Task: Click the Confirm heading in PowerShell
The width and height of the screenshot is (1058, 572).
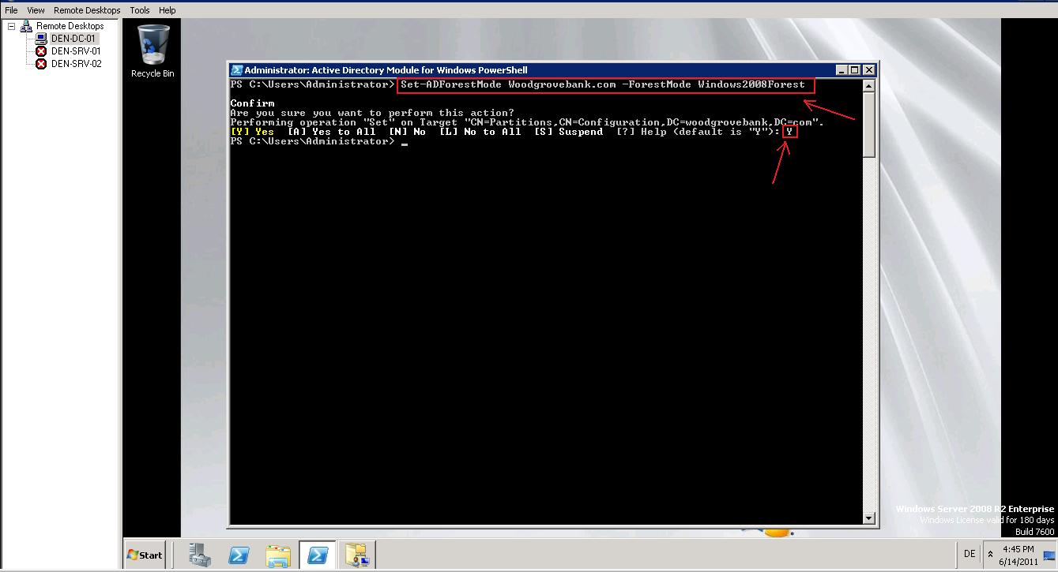Action: click(253, 103)
